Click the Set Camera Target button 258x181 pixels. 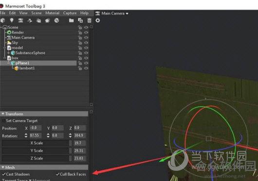[x=21, y=121]
